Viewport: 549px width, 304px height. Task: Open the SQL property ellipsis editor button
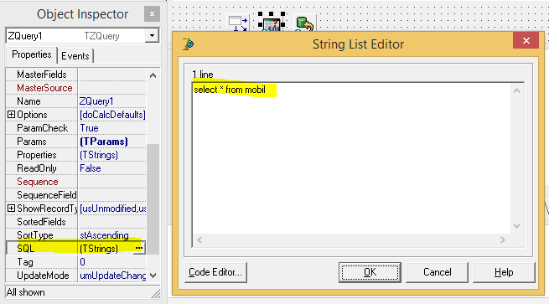(139, 248)
